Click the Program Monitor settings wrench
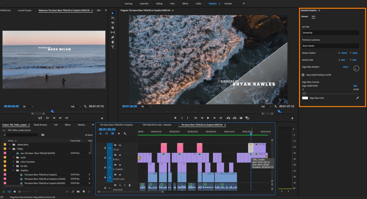This screenshot has height=199, width=367. point(276,106)
